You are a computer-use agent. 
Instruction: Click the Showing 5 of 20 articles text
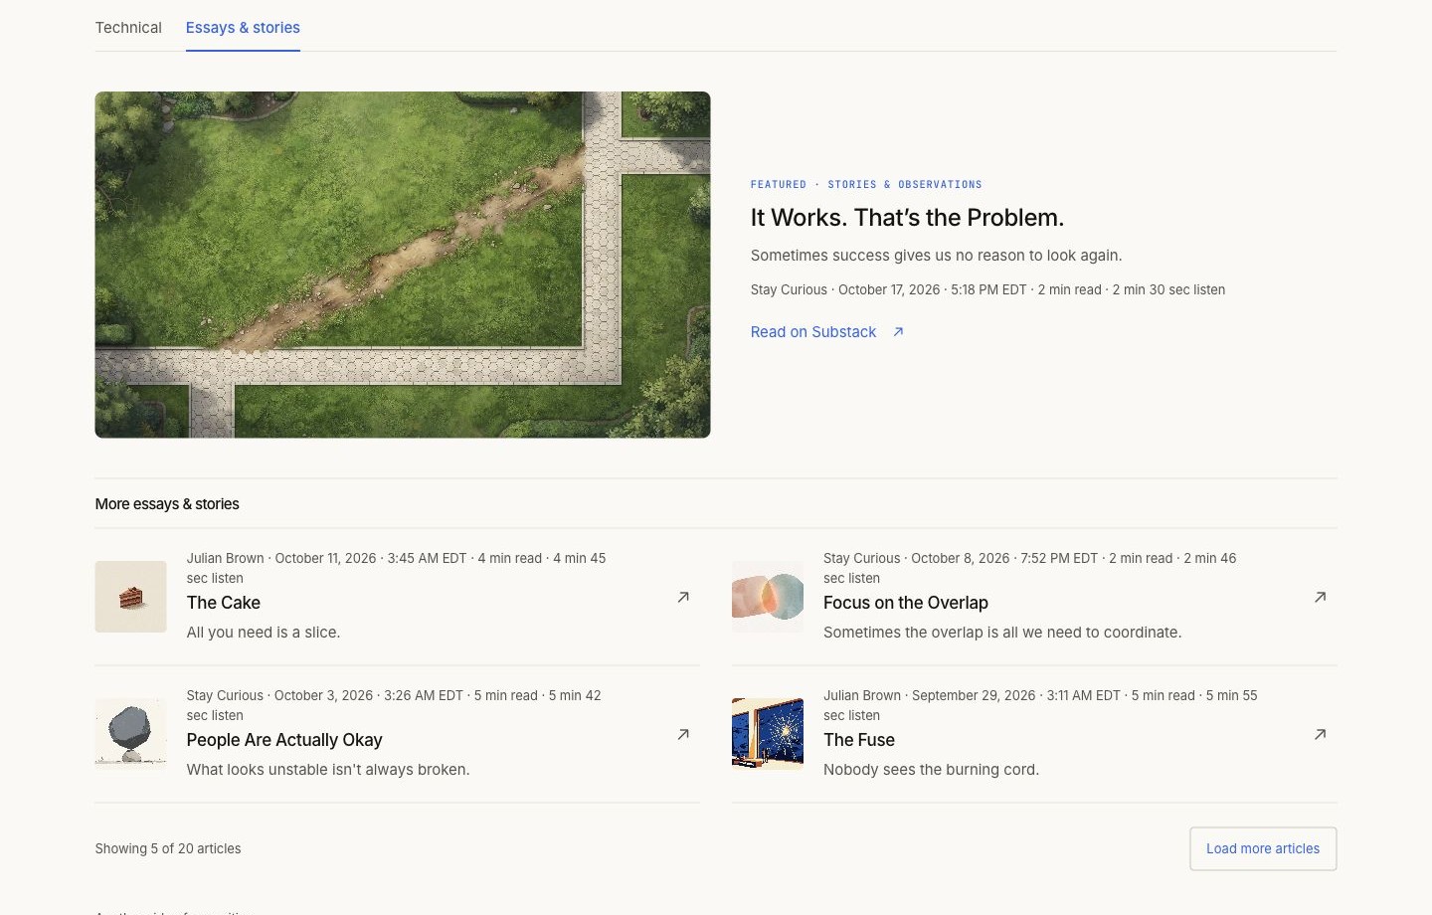[x=168, y=849]
